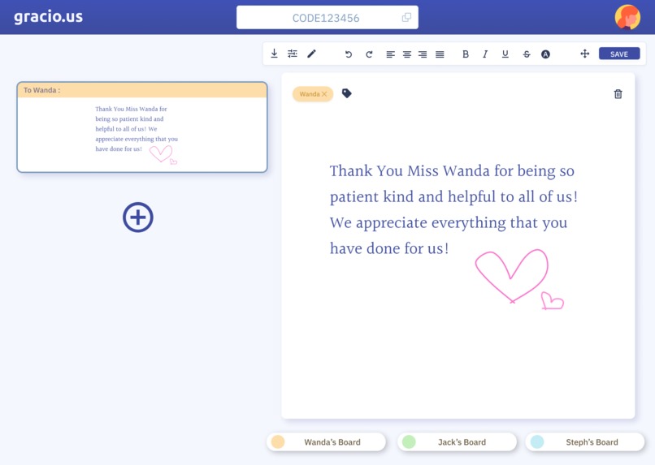Click the SAVE button
Screen dimensions: 655x465
[619, 54]
